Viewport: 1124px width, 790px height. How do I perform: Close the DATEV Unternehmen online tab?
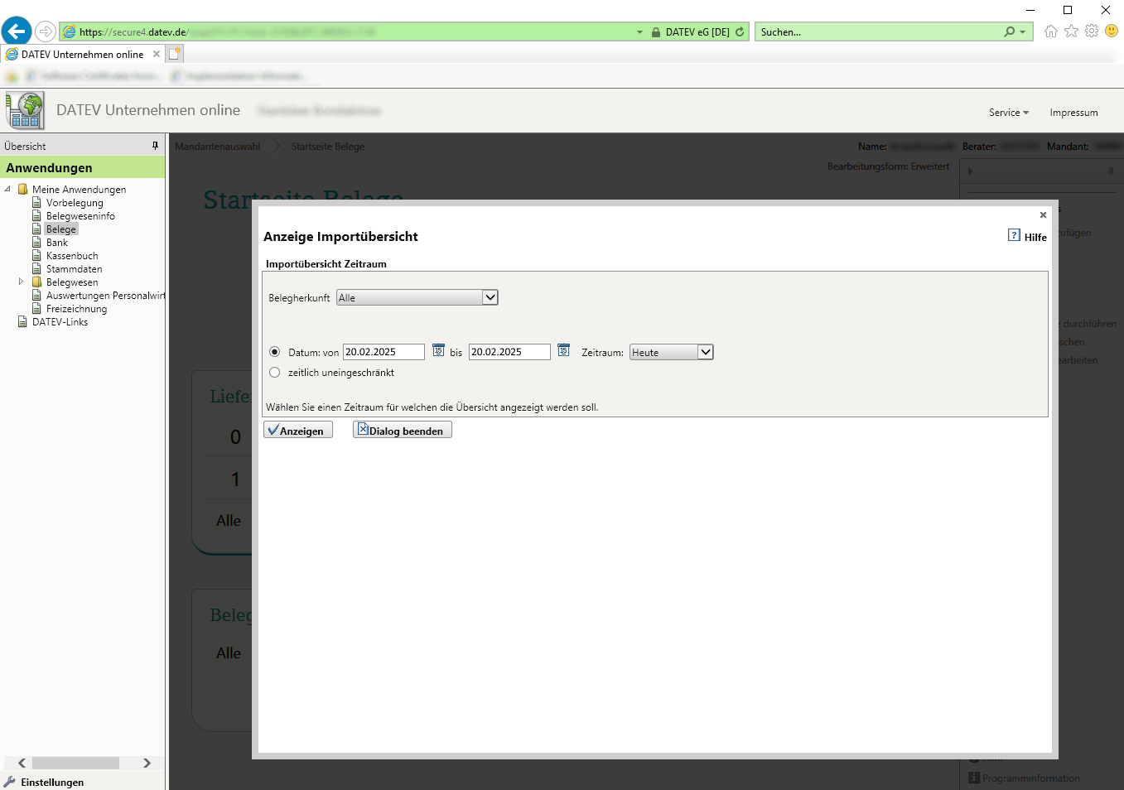tap(157, 54)
